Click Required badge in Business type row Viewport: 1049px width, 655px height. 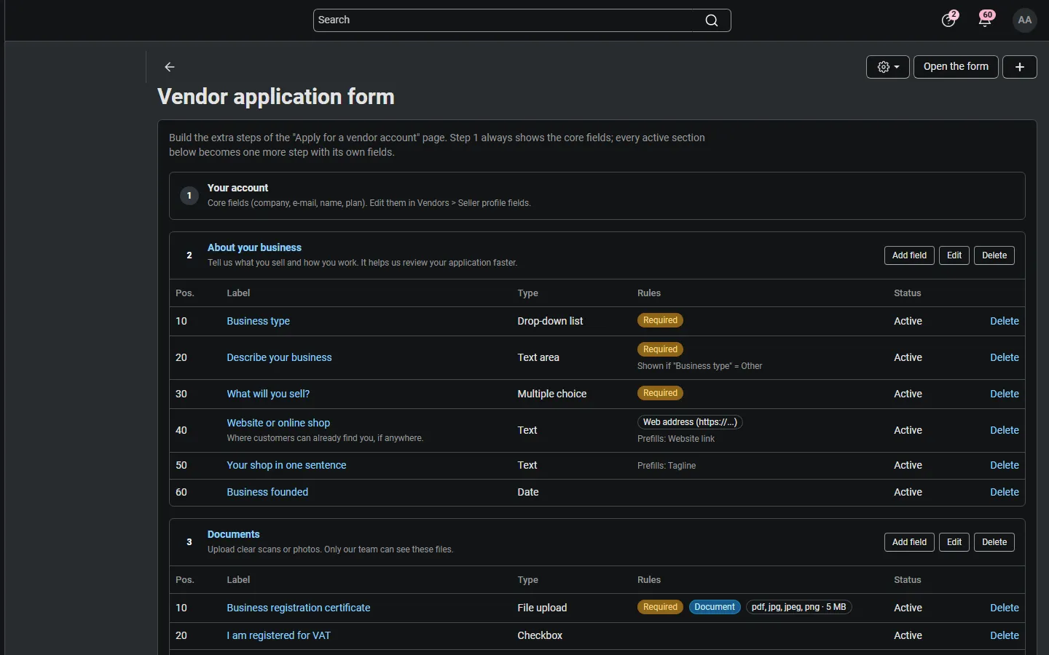[x=660, y=320]
